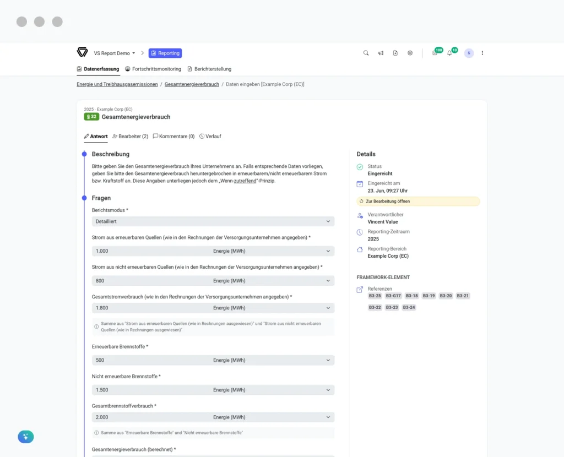Follow Energie und Treibhausgasemissionen breadcrumb link

tap(117, 84)
